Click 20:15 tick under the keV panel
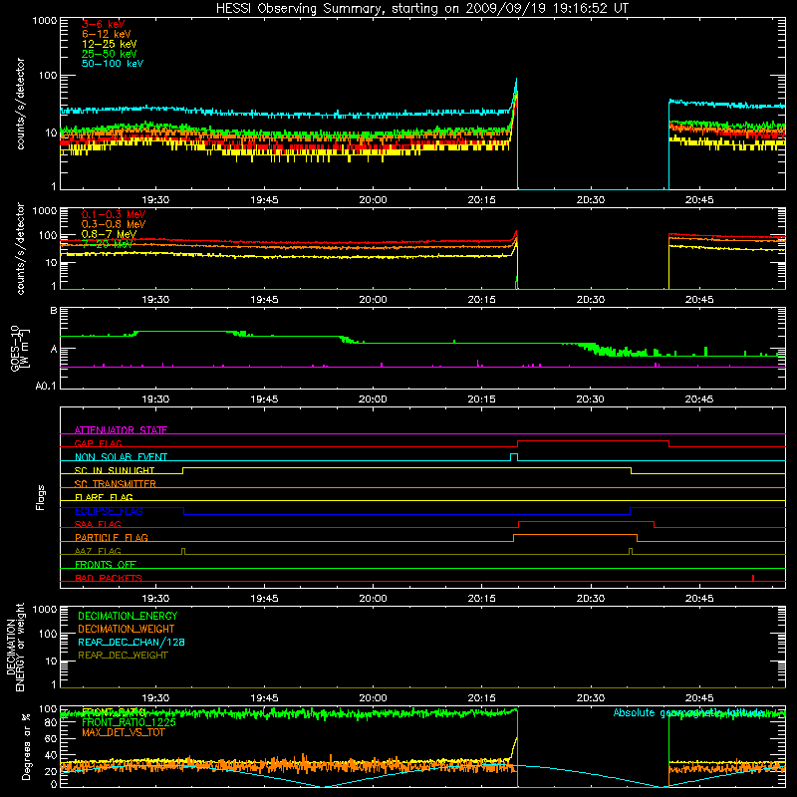Image resolution: width=797 pixels, height=797 pixels. coord(481,200)
